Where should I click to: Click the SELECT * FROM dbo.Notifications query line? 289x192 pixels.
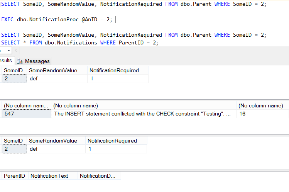(79, 42)
